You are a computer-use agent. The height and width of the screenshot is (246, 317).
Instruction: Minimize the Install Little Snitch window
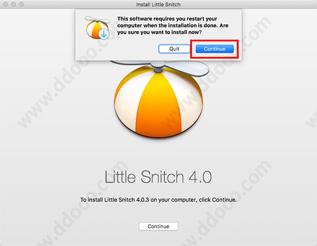coord(14,4)
